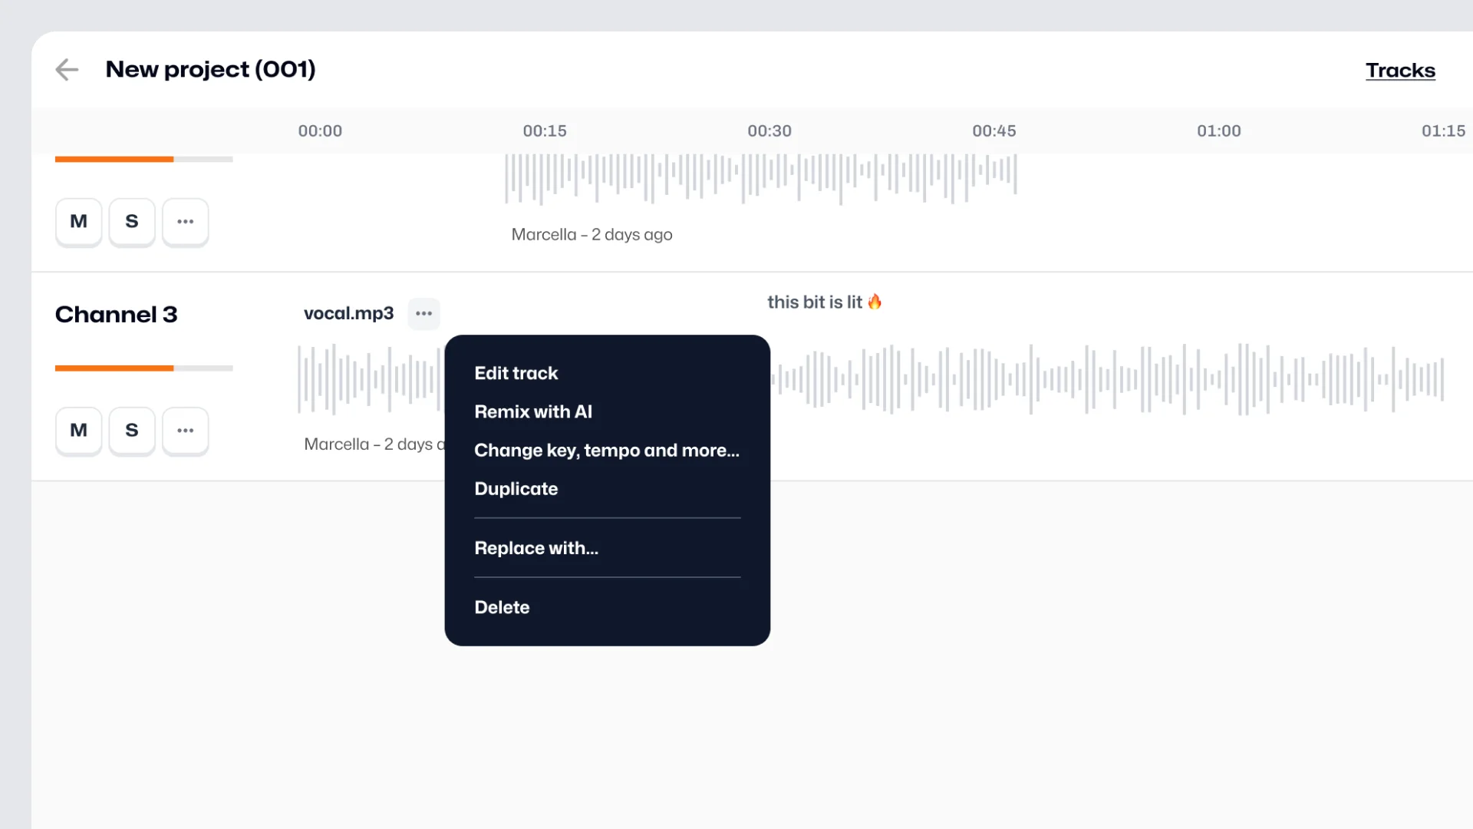Open Change key, tempo and more...
Image resolution: width=1473 pixels, height=829 pixels.
pyautogui.click(x=606, y=451)
